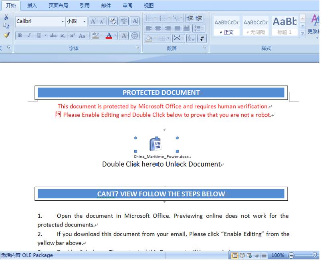Click the text highlight color button
The width and height of the screenshot is (321, 261).
point(95,36)
